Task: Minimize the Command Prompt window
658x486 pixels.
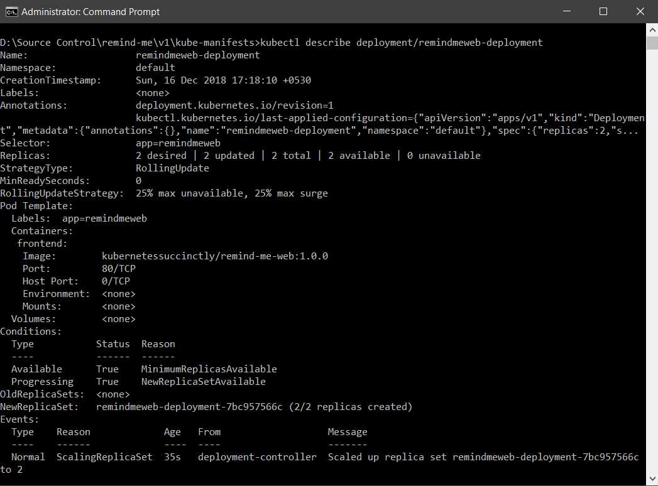Action: tap(566, 11)
